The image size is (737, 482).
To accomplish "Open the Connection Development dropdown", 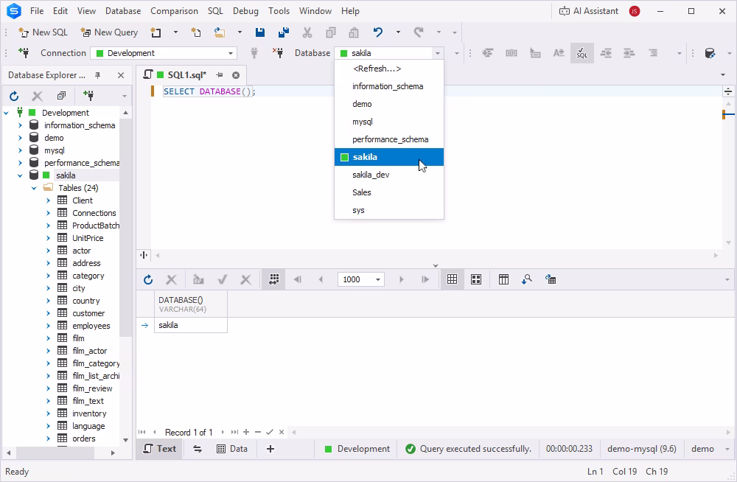I will (231, 53).
